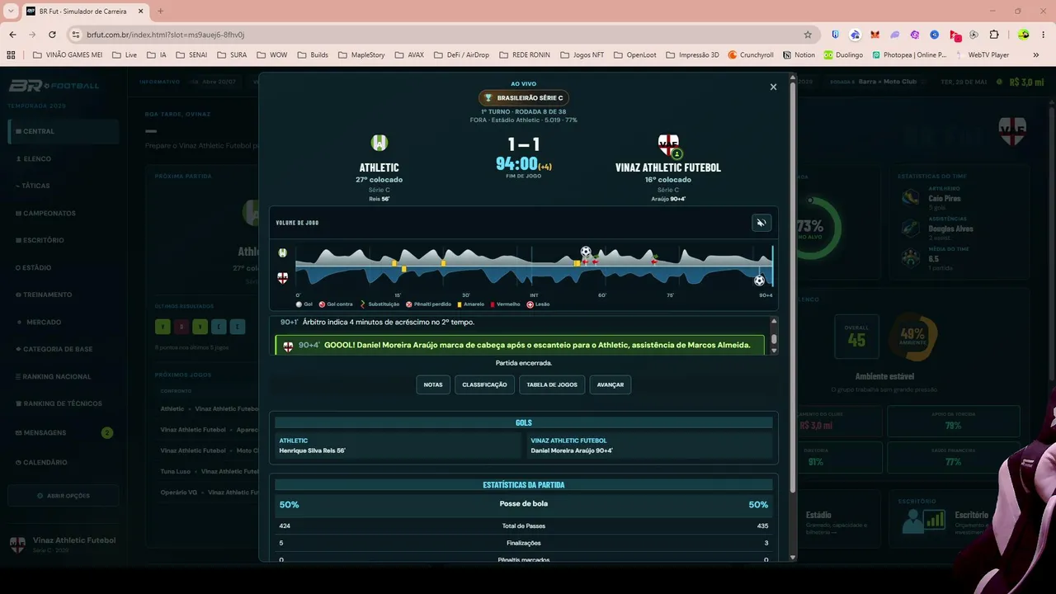Open the Duolingo bookmark
This screenshot has height=594, width=1056.
click(842, 55)
